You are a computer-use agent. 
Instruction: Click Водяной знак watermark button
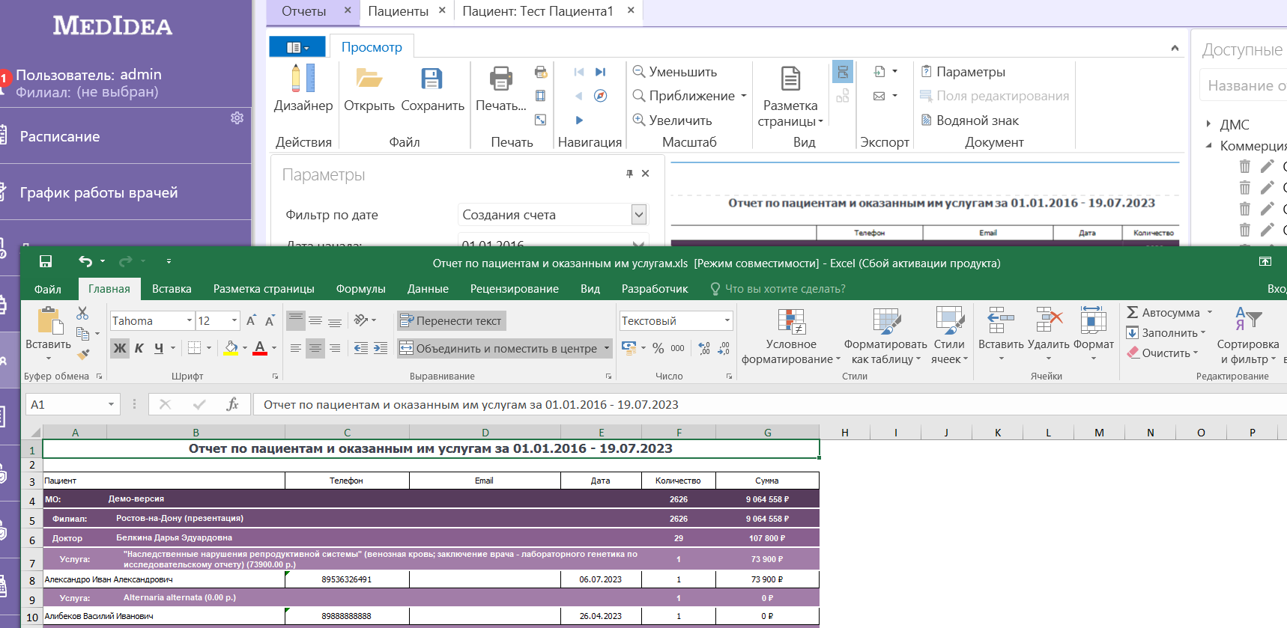tap(969, 120)
